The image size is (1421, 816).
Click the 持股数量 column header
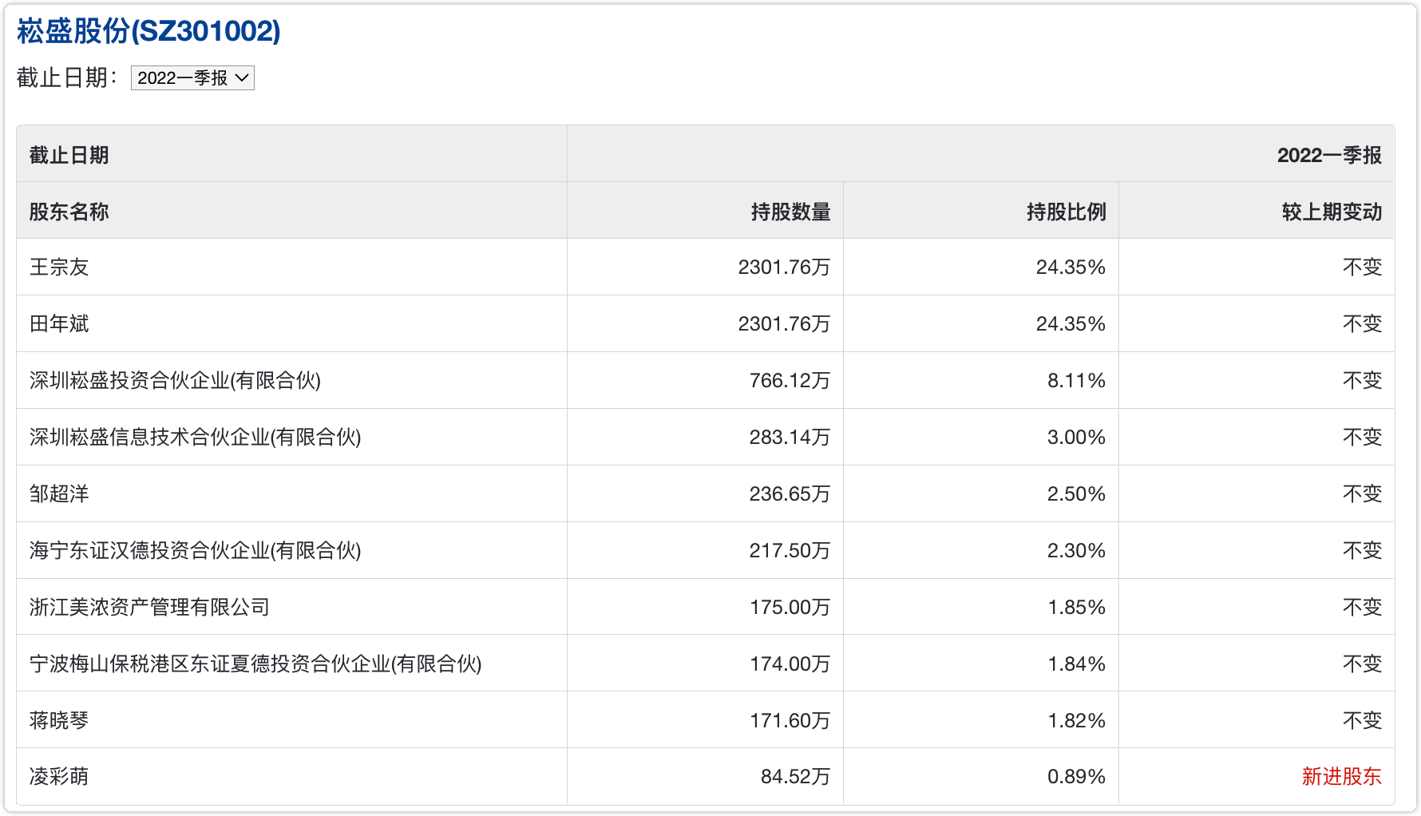[790, 212]
